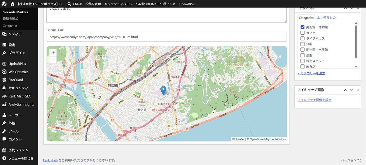The image size is (366, 165).
Task: Collapse the Categories panel triangle
Action: tap(358, 8)
